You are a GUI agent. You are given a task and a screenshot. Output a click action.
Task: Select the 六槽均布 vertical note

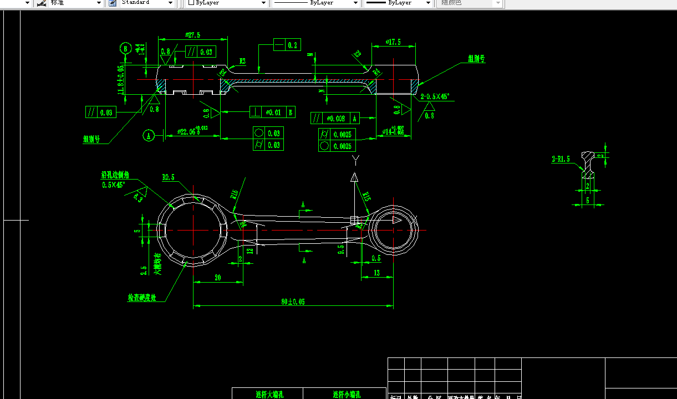coord(157,264)
